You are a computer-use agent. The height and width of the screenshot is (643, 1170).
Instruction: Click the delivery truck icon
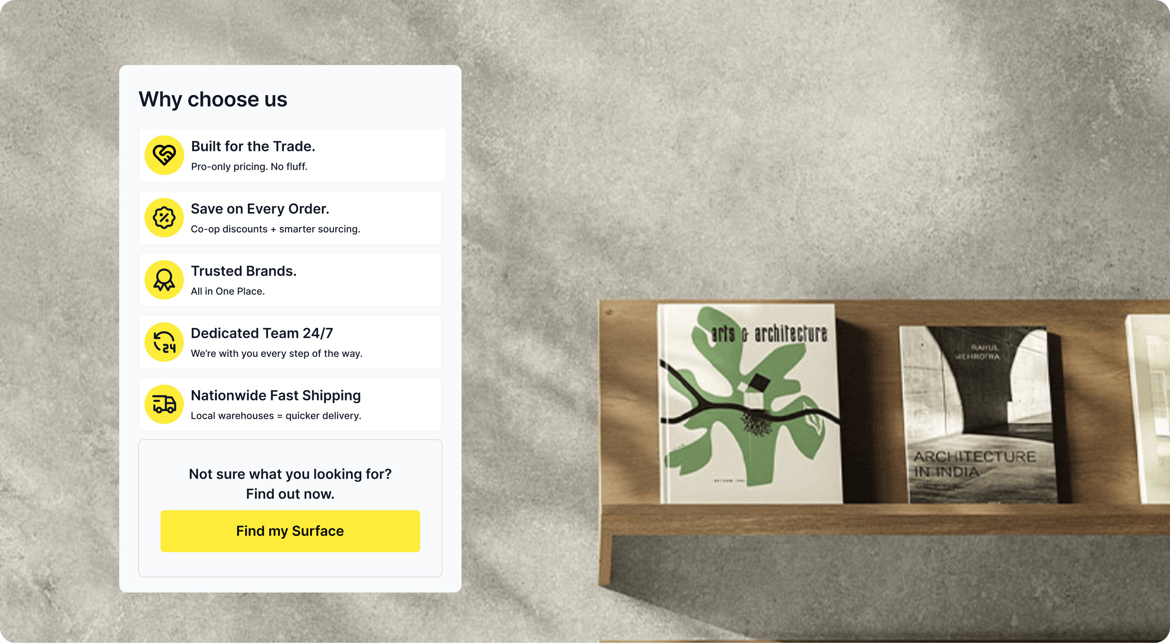[x=164, y=405]
